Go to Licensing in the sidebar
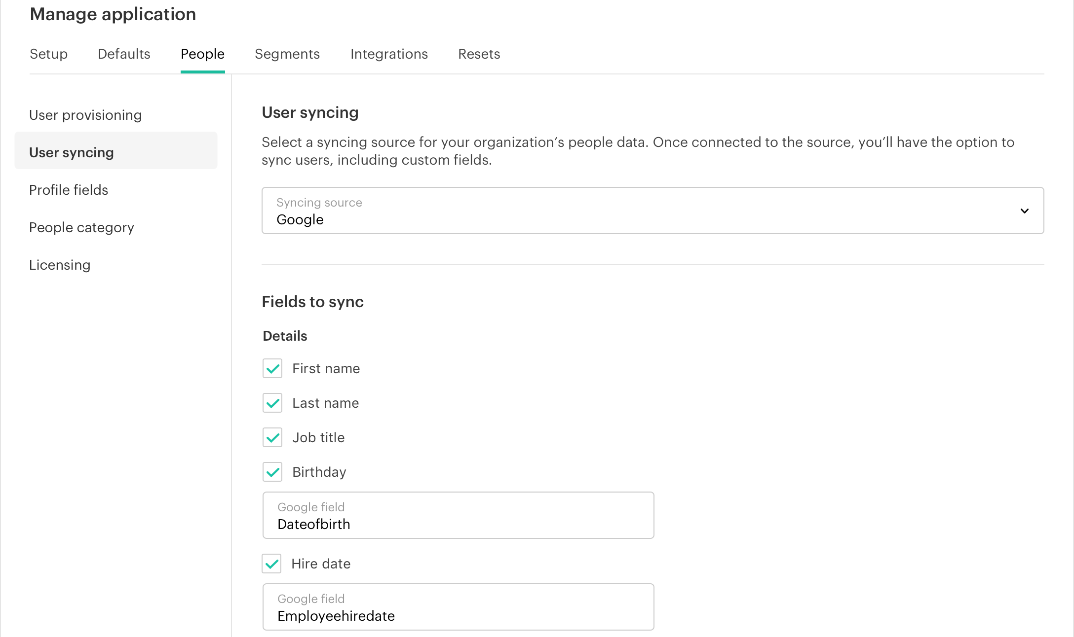The height and width of the screenshot is (637, 1074). [x=60, y=265]
